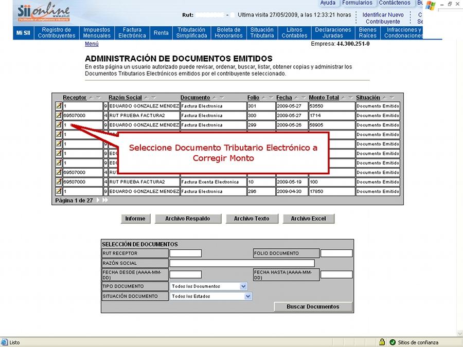Open Declaraciones Juradas menu

333,33
